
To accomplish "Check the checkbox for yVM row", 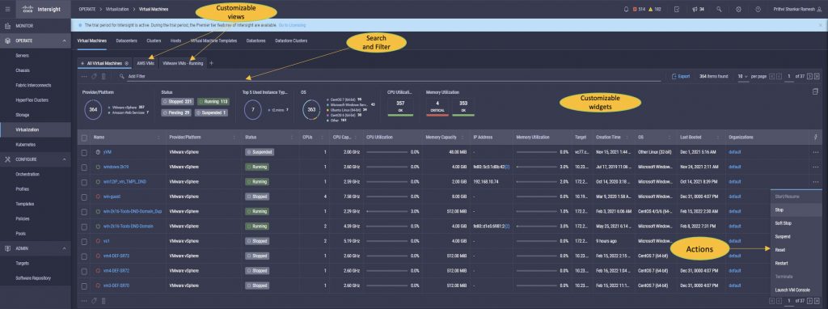I will point(84,152).
